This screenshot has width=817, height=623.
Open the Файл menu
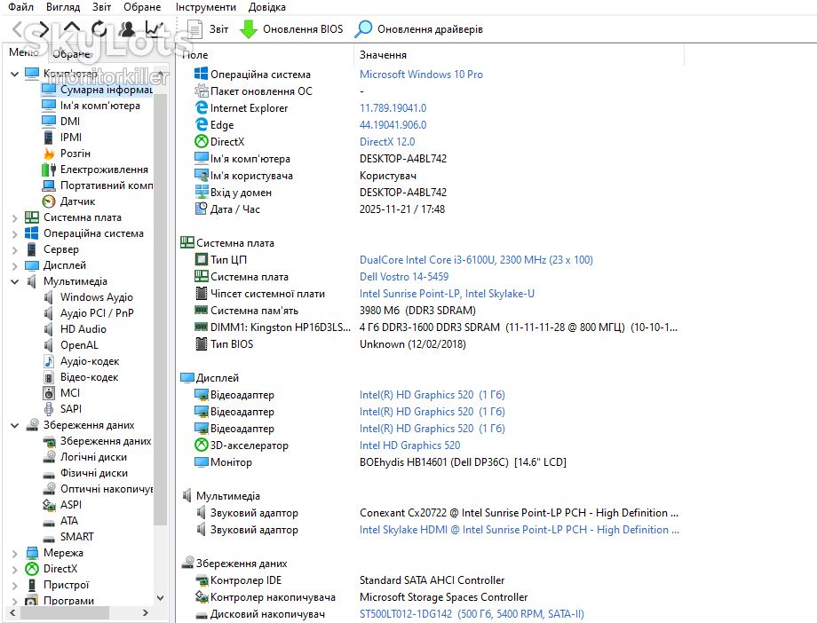point(20,7)
